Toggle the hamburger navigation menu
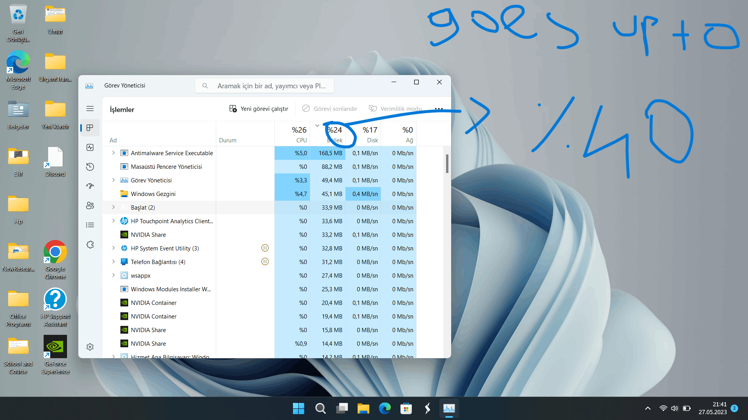Image resolution: width=748 pixels, height=420 pixels. coord(90,108)
